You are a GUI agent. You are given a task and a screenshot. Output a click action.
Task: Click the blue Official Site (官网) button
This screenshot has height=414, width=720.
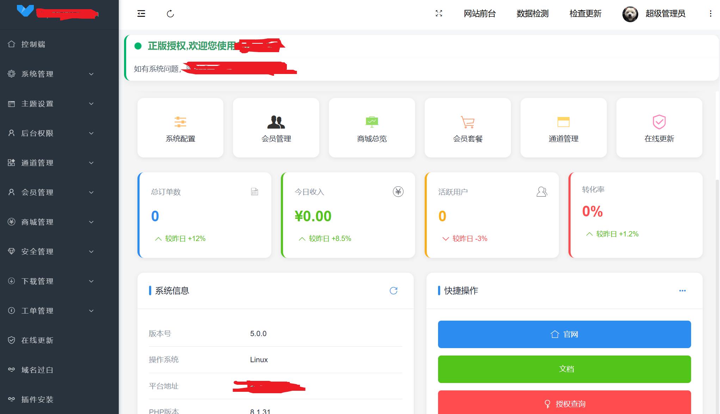coord(564,334)
